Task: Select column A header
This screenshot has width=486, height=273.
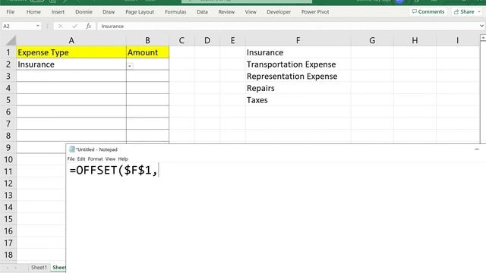Action: click(x=71, y=40)
